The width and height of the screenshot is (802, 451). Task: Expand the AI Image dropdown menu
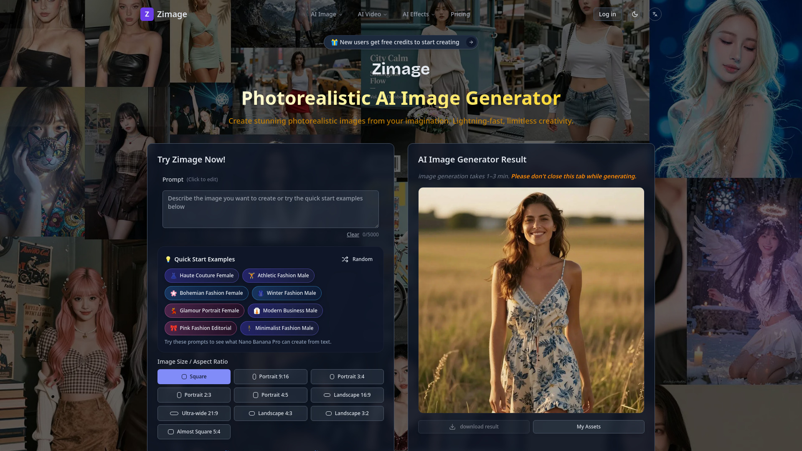326,14
